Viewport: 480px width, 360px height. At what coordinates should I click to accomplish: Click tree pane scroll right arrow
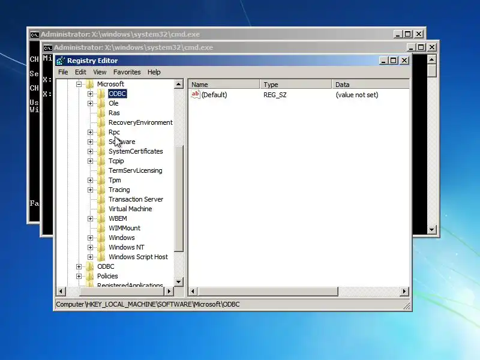pyautogui.click(x=169, y=292)
